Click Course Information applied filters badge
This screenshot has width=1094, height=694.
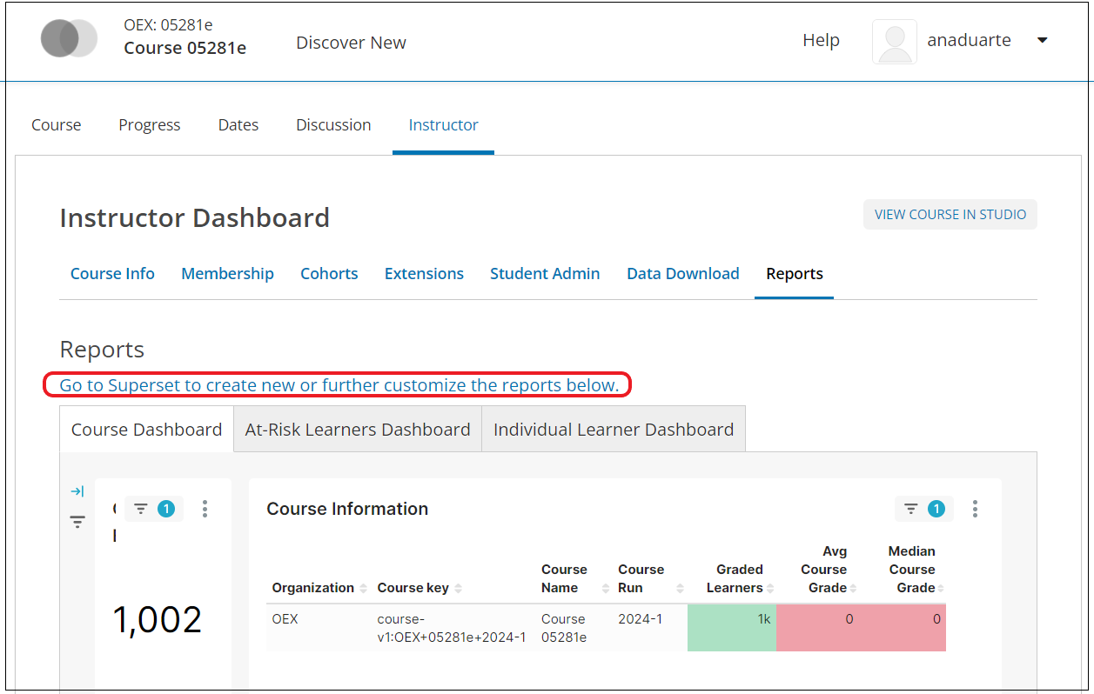(x=924, y=509)
